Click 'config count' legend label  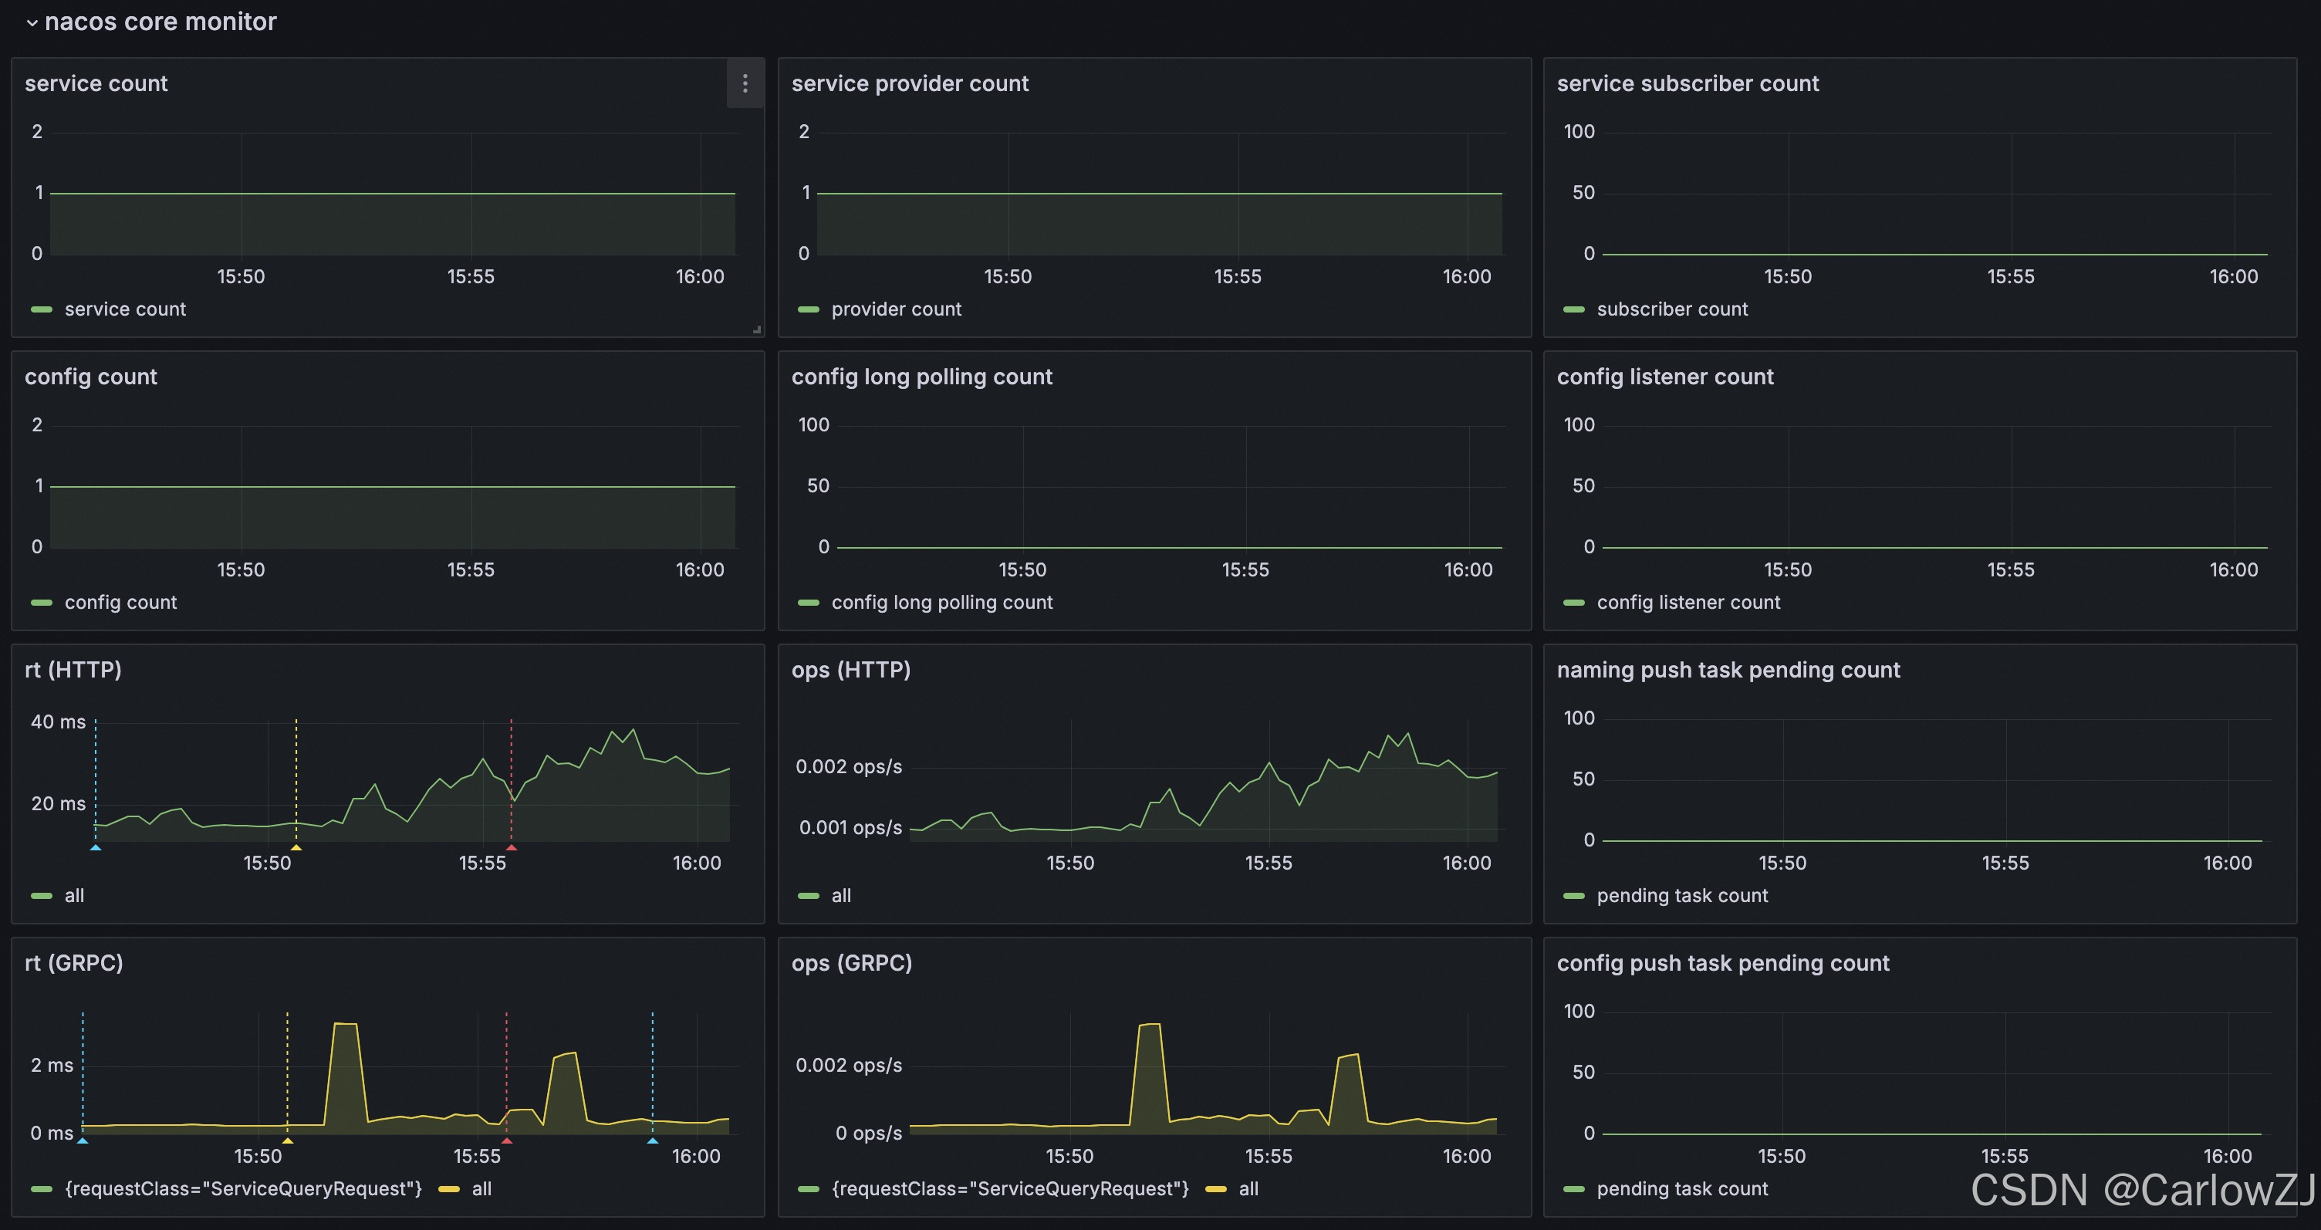pos(120,602)
